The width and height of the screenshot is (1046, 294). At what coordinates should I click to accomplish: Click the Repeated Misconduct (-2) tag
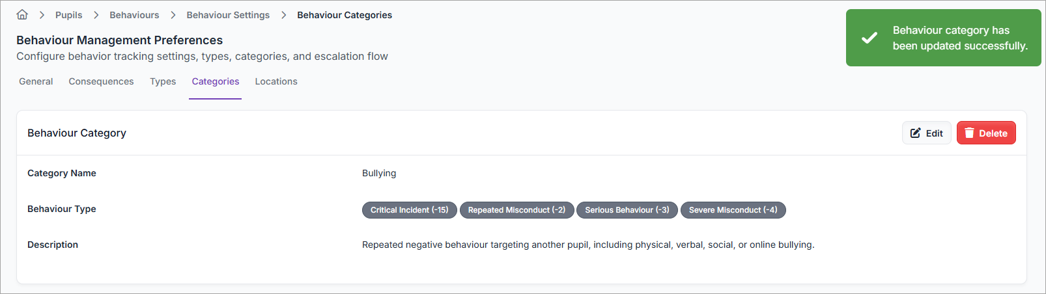pyautogui.click(x=516, y=210)
